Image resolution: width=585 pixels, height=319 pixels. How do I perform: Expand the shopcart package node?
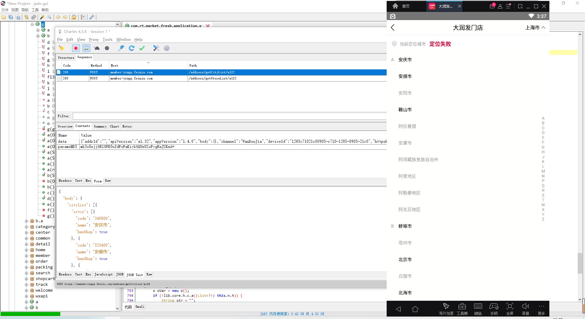[x=27, y=279]
